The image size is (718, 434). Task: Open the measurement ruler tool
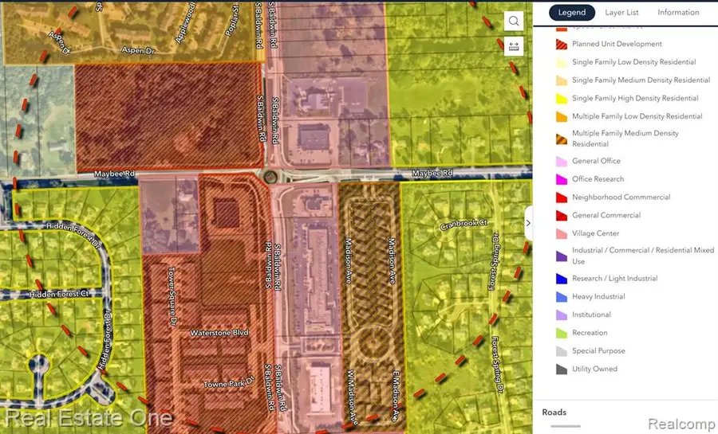(x=514, y=46)
